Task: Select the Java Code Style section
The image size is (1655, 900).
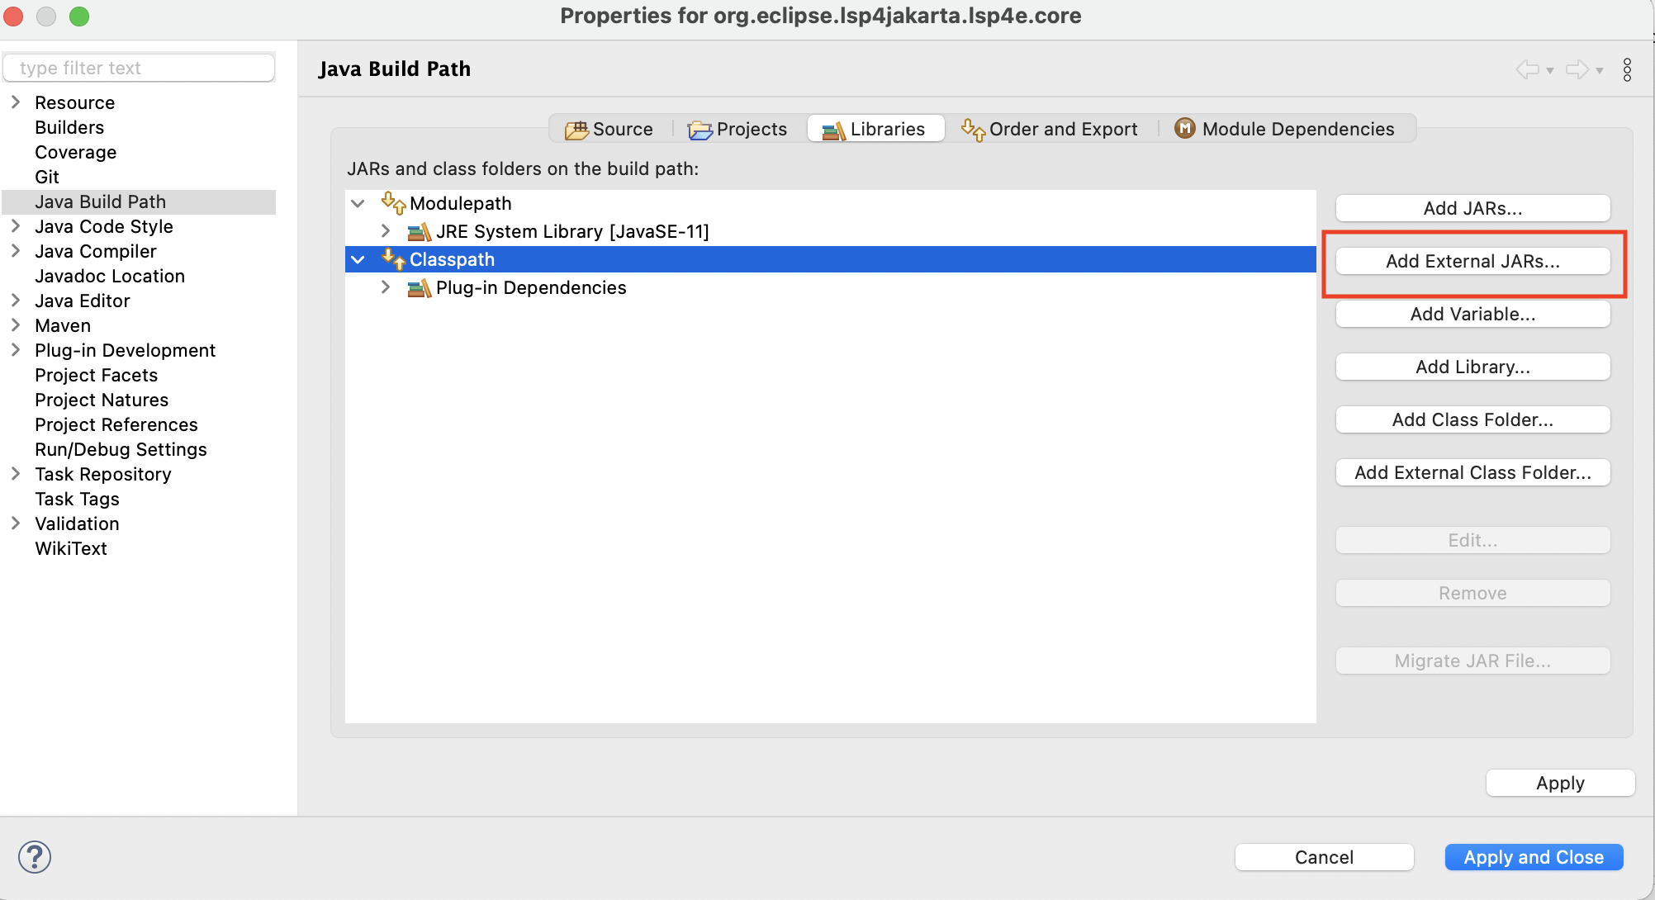Action: 103,226
